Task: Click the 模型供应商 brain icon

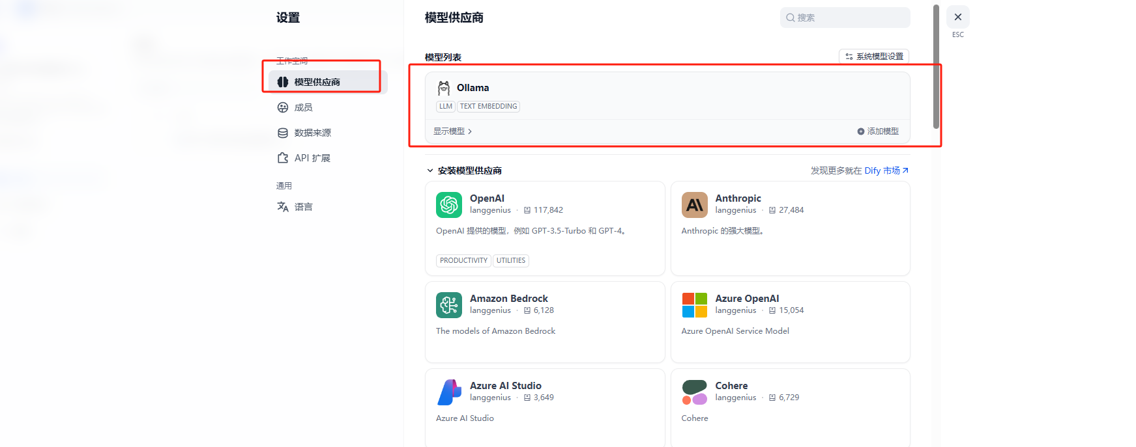Action: tap(283, 82)
